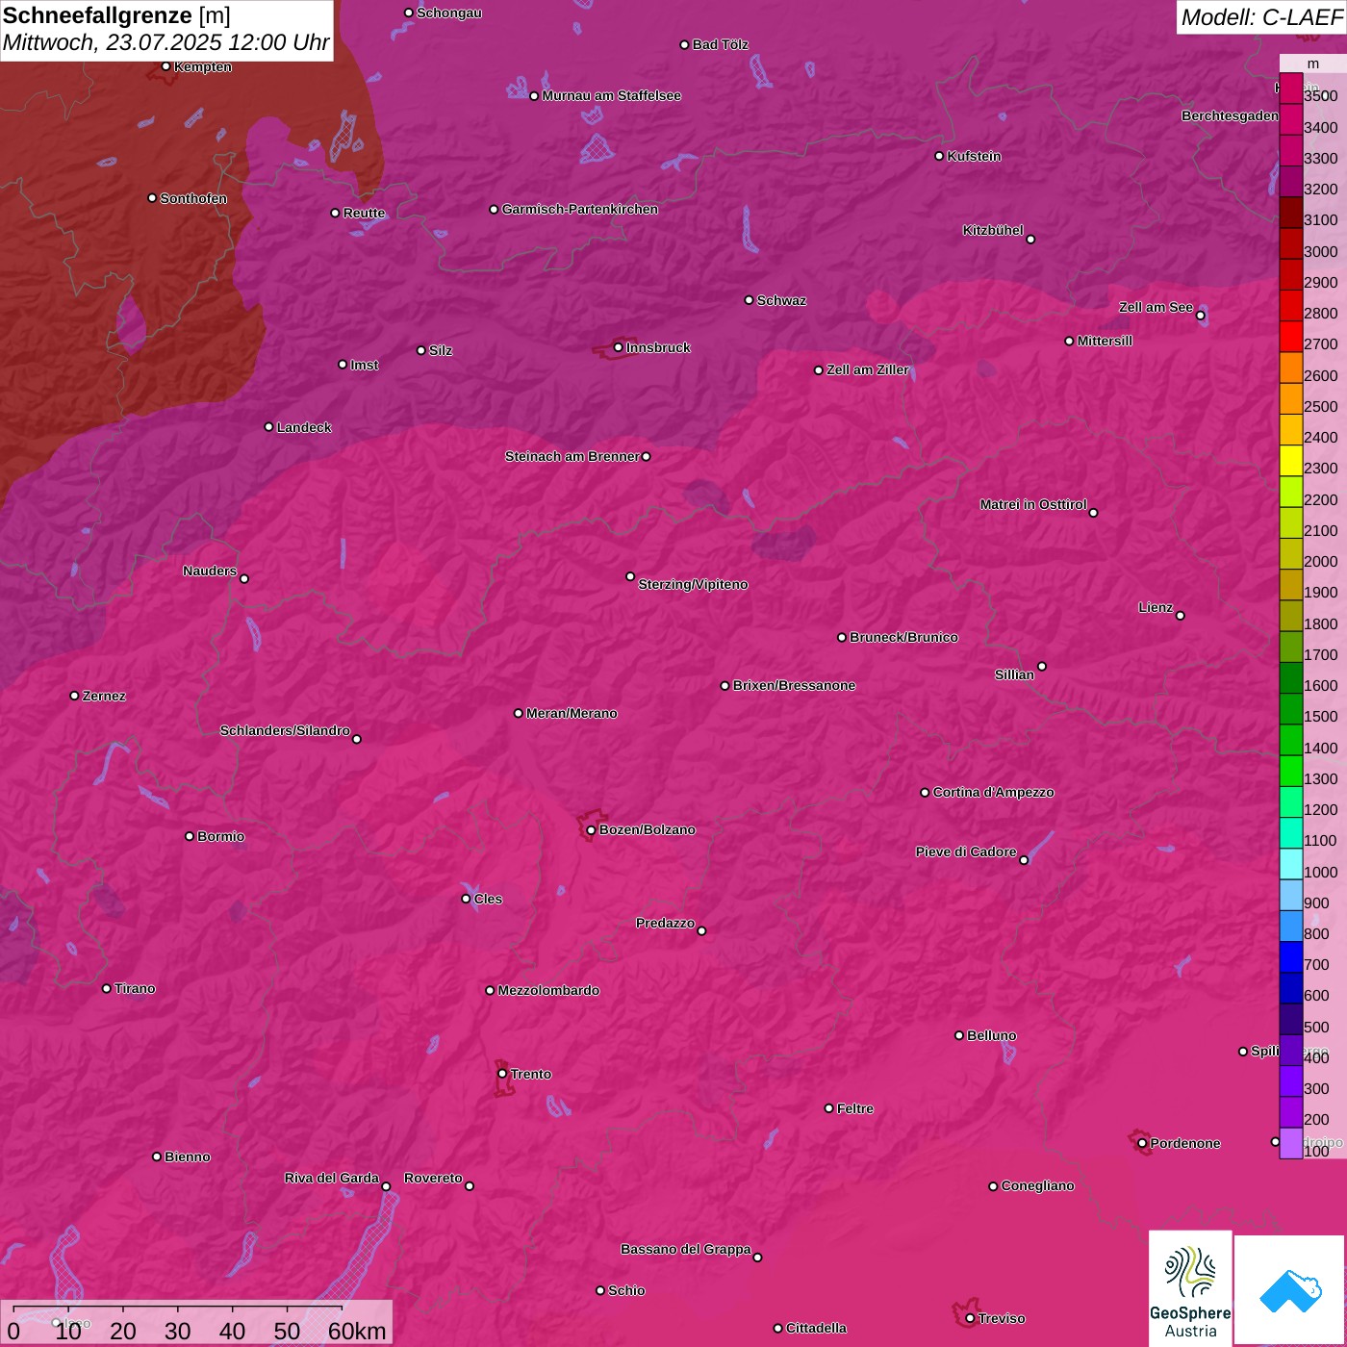Click the legend value 1000

coord(1320,872)
